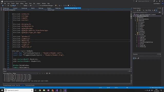Collapse the Header Files folder

pyautogui.click(x=135, y=21)
